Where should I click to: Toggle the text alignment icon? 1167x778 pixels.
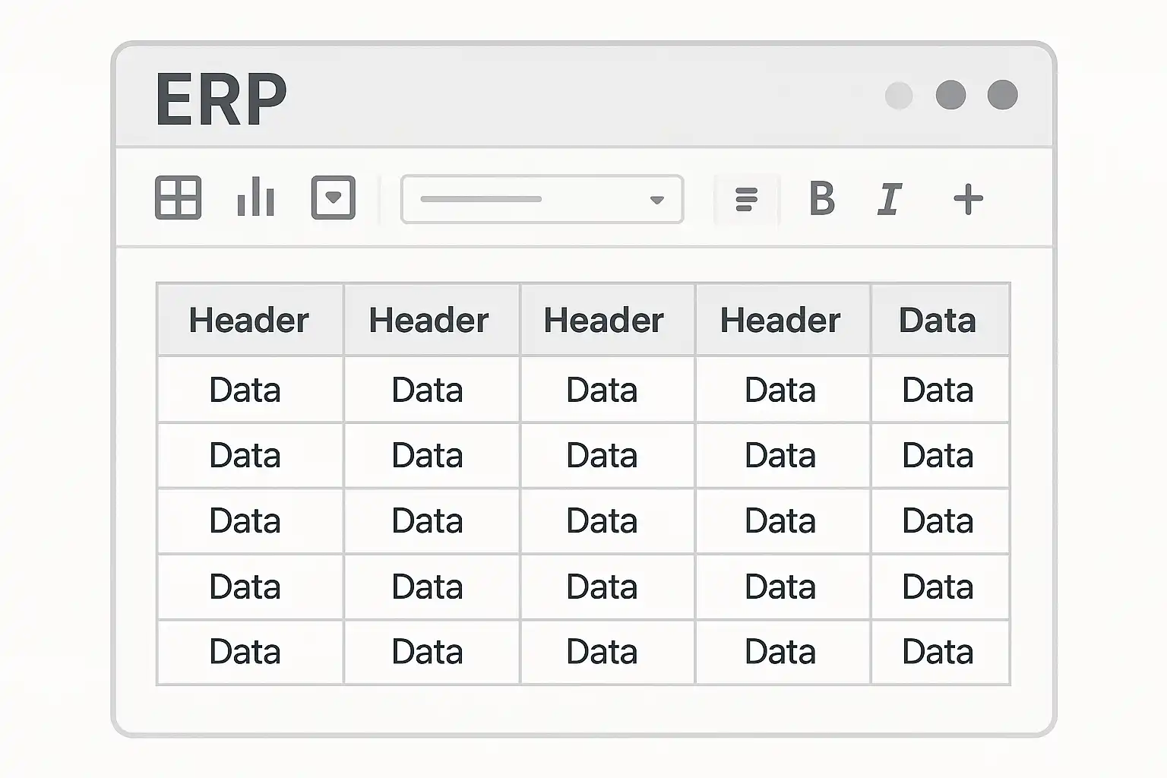tap(747, 199)
